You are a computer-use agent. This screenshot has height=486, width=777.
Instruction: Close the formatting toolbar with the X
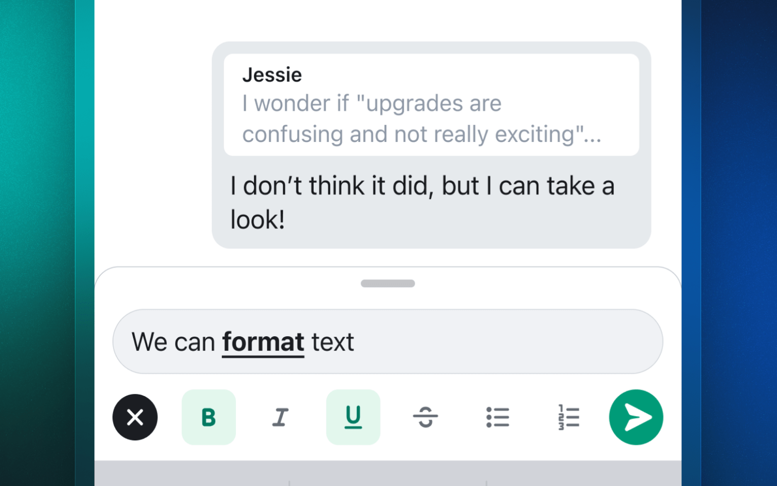(x=135, y=417)
